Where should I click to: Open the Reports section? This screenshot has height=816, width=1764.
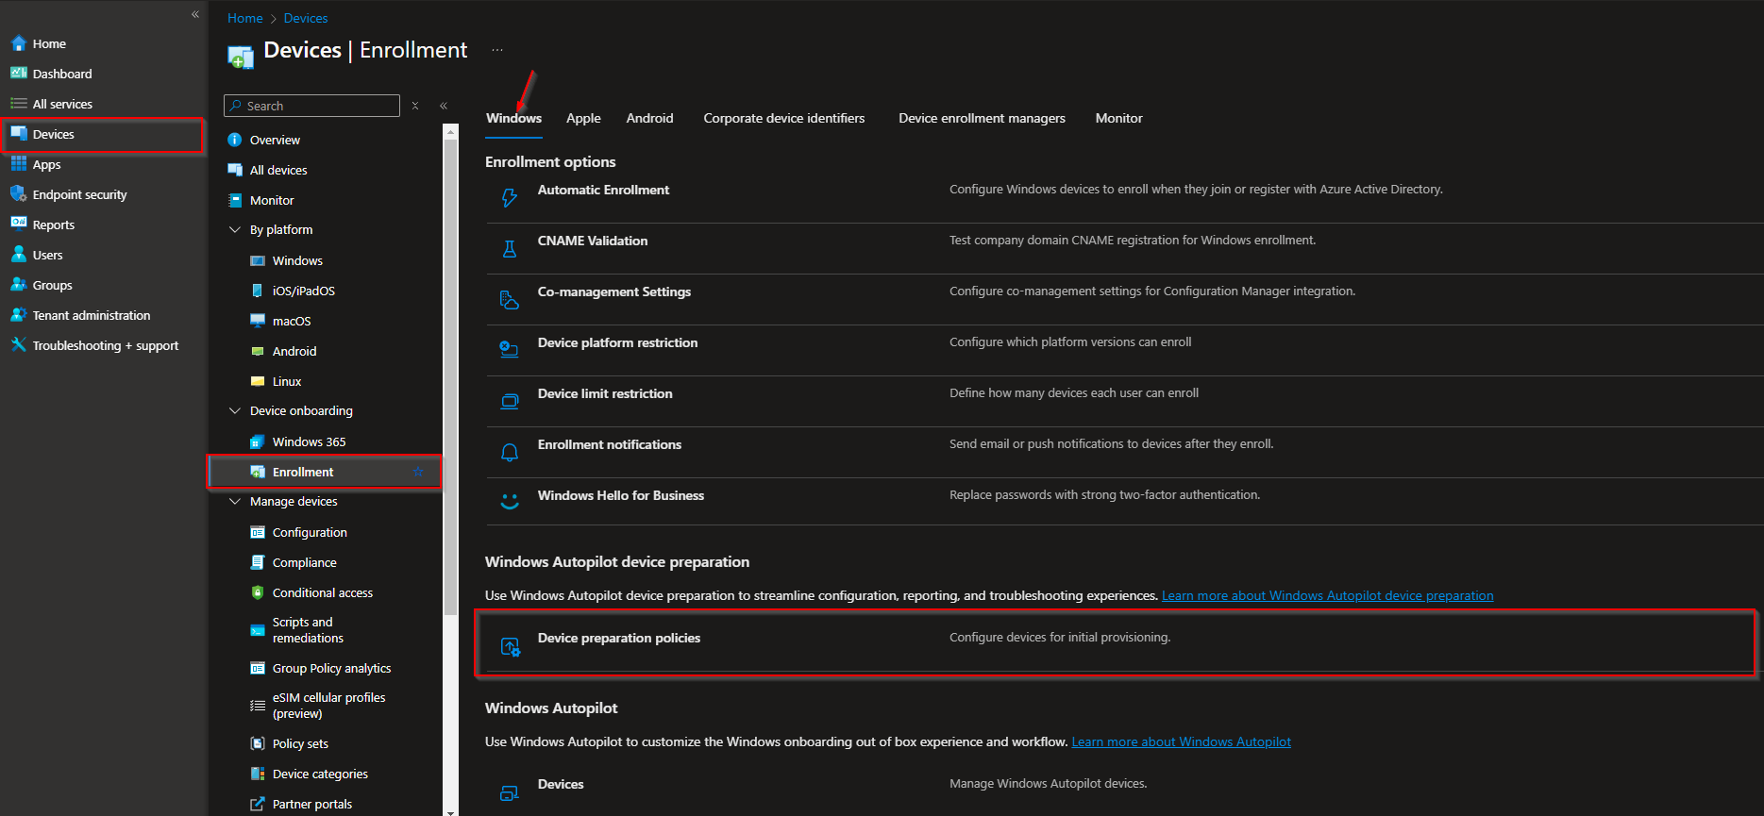click(x=52, y=225)
